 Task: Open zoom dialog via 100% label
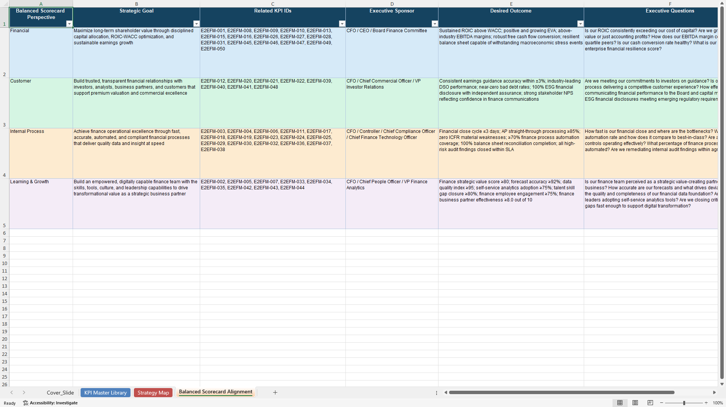tap(718, 403)
